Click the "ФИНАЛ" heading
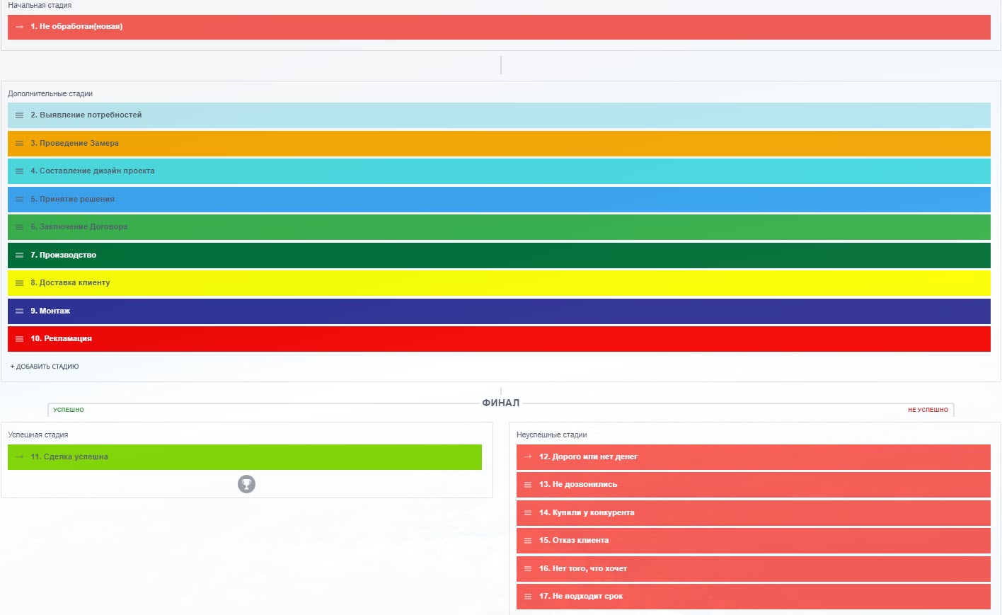Screen dimensions: 1002x615 pyautogui.click(x=501, y=403)
